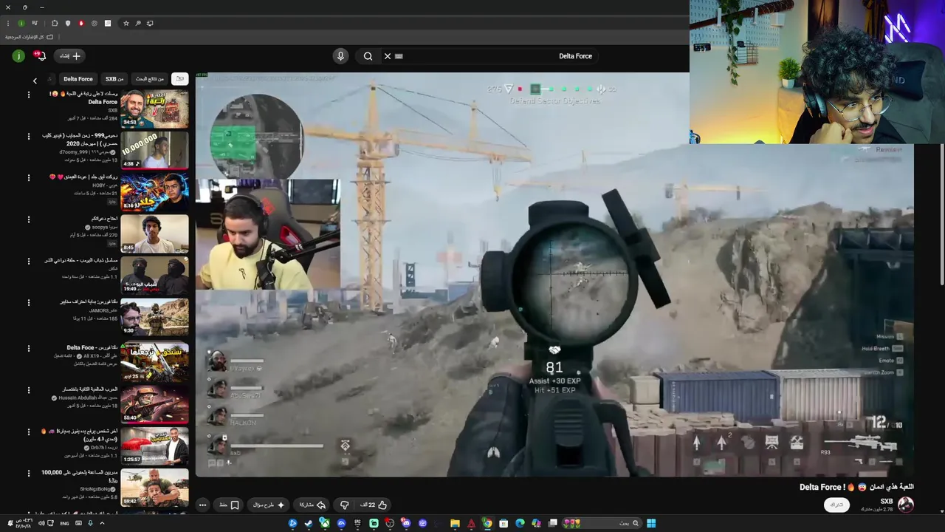Image resolution: width=945 pixels, height=532 pixels.
Task: Click the video title 'Delta Force'
Action: [856, 487]
